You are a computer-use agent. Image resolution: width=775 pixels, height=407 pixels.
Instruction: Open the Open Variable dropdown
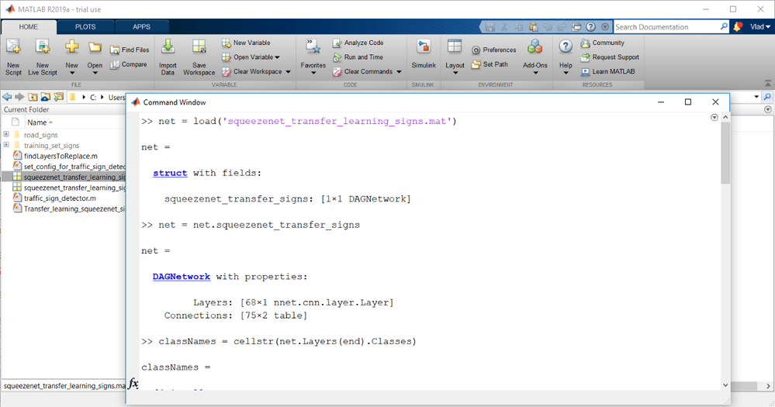pyautogui.click(x=251, y=57)
